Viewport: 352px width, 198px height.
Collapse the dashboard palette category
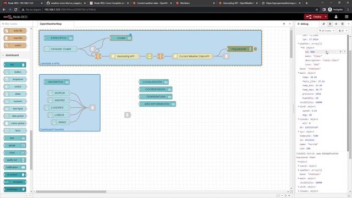click(x=12, y=55)
